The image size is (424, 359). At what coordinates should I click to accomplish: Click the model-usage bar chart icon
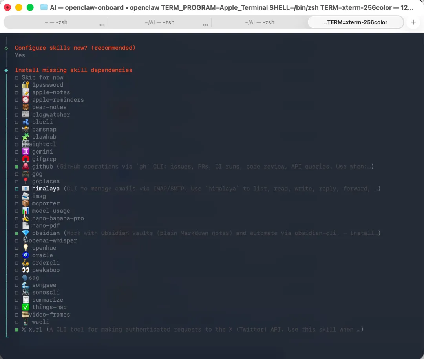click(x=26, y=211)
